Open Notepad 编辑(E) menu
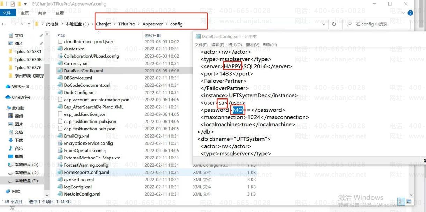 [218, 45]
